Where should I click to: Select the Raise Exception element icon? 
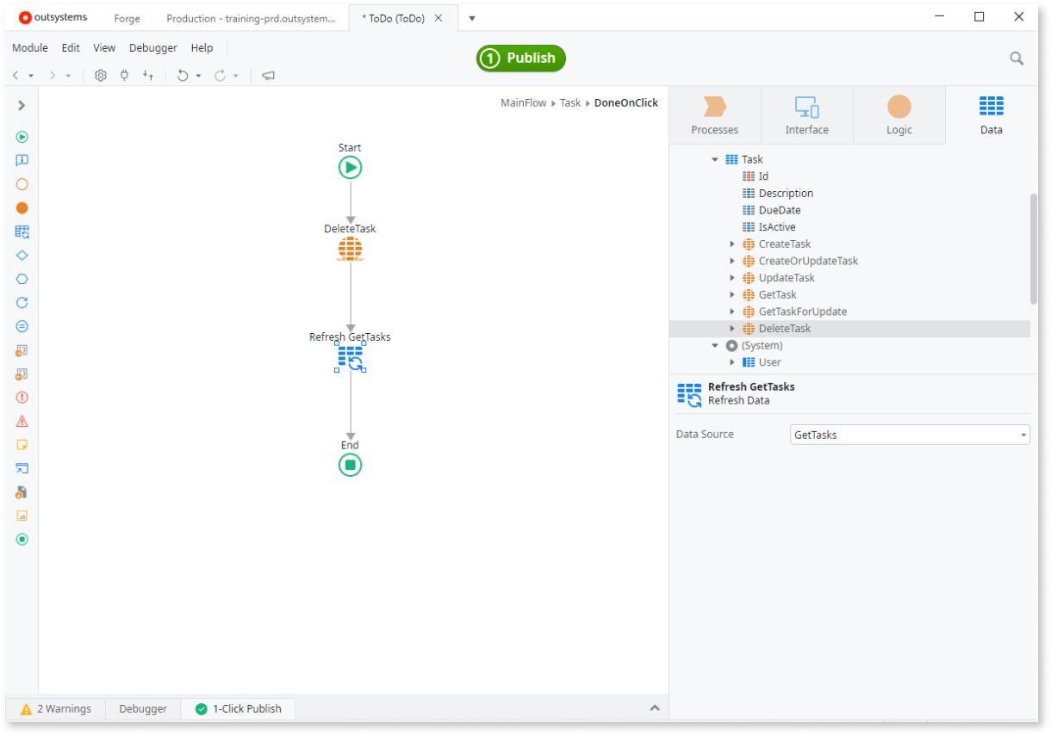pyautogui.click(x=22, y=397)
